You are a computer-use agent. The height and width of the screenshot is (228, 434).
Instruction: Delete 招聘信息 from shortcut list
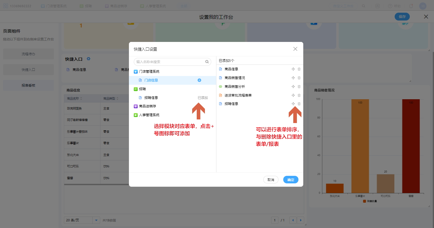tap(299, 104)
